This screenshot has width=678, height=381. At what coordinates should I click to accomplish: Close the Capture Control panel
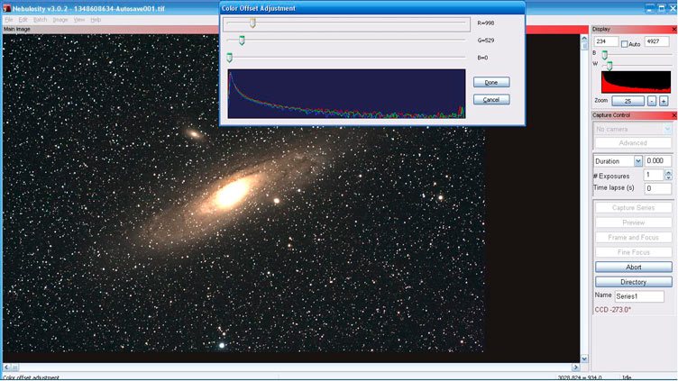[x=673, y=115]
